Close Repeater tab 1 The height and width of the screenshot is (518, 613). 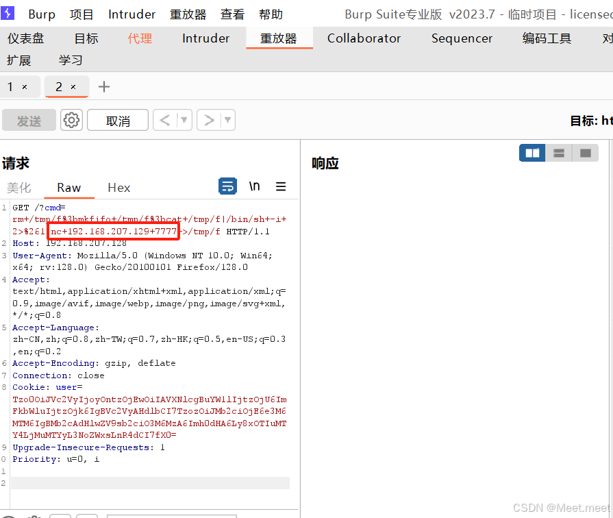[x=25, y=87]
